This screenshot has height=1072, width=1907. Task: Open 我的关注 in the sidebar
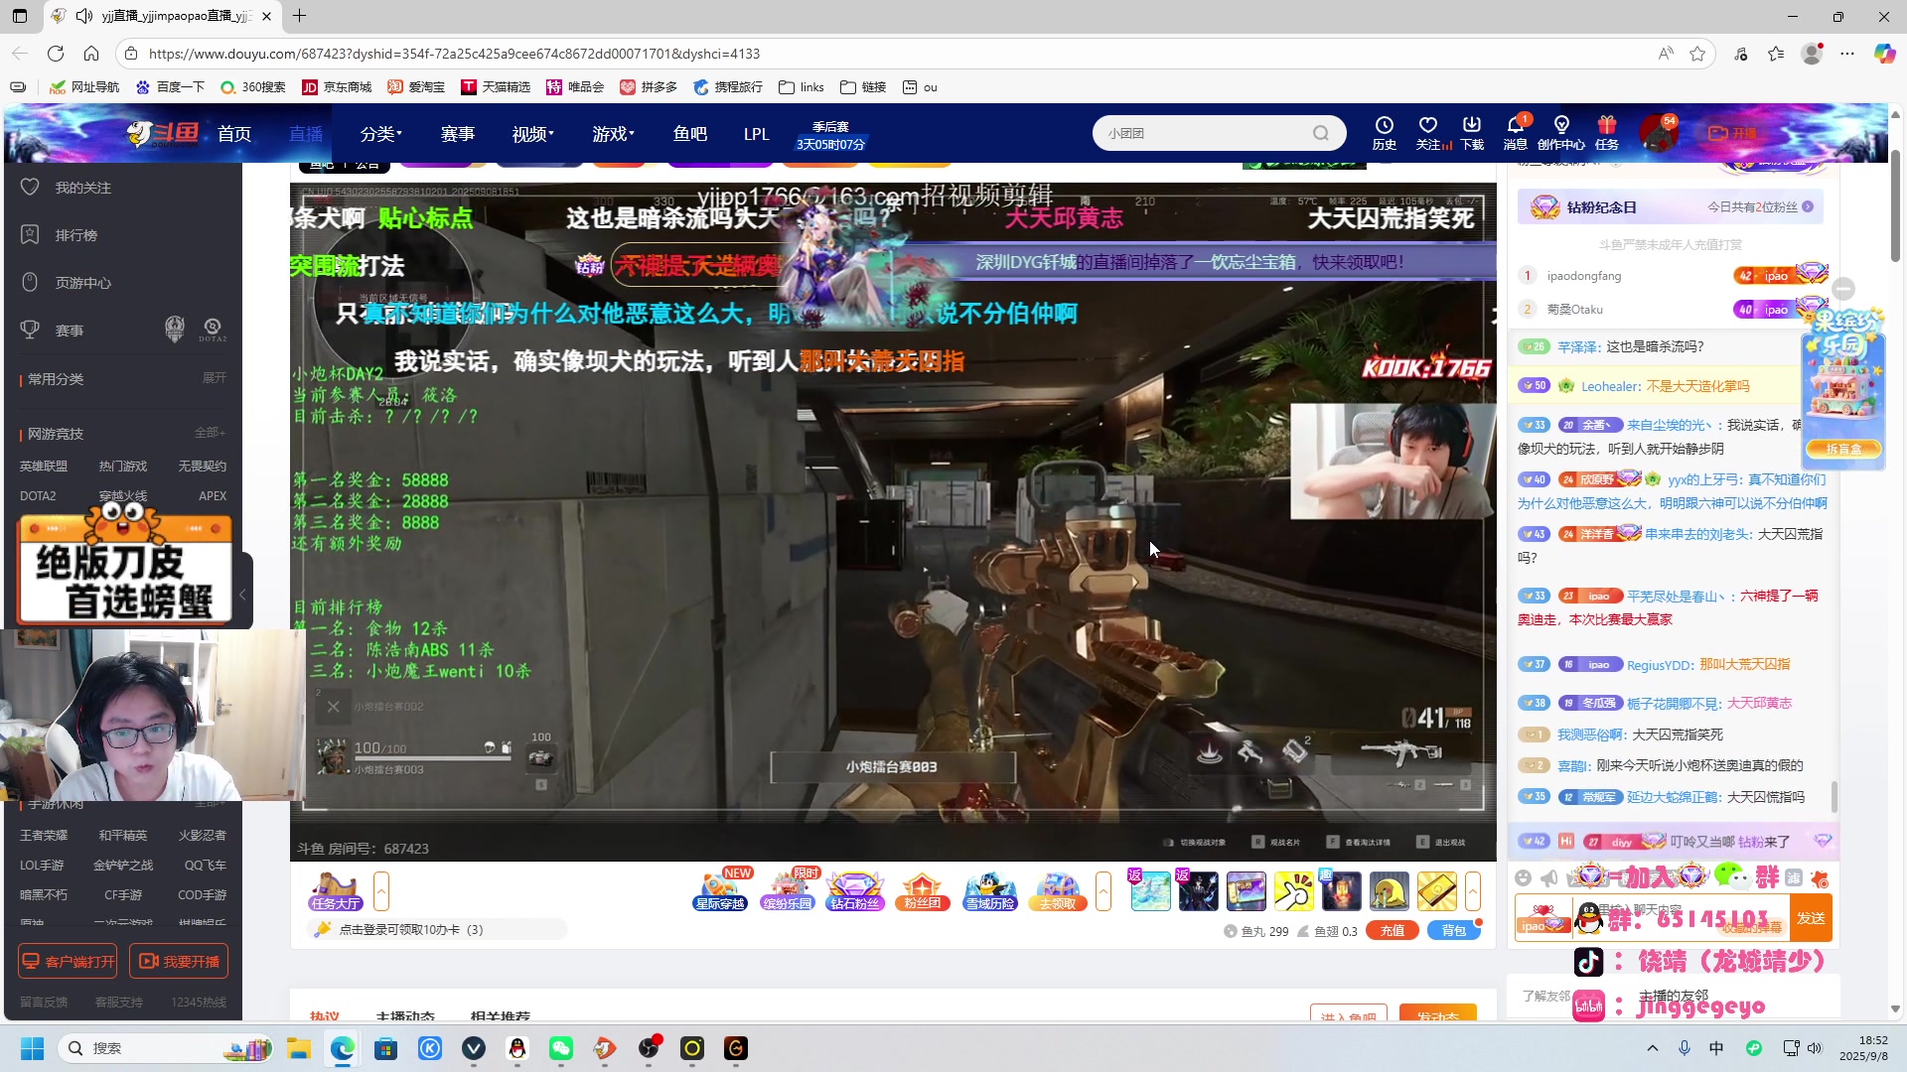(x=83, y=188)
